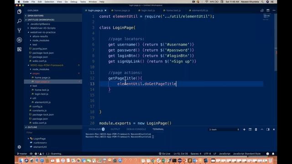Screen dimensions: 292x164
Task: Click the split editor icon
Action: [268, 10]
